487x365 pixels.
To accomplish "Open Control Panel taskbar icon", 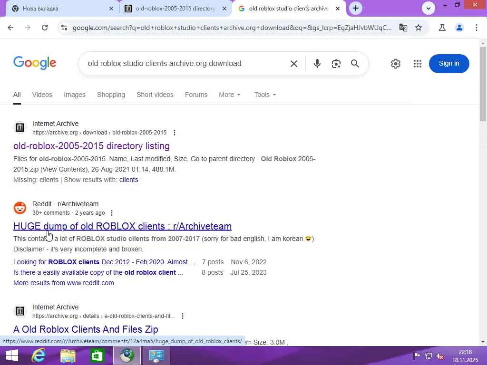I will click(156, 355).
